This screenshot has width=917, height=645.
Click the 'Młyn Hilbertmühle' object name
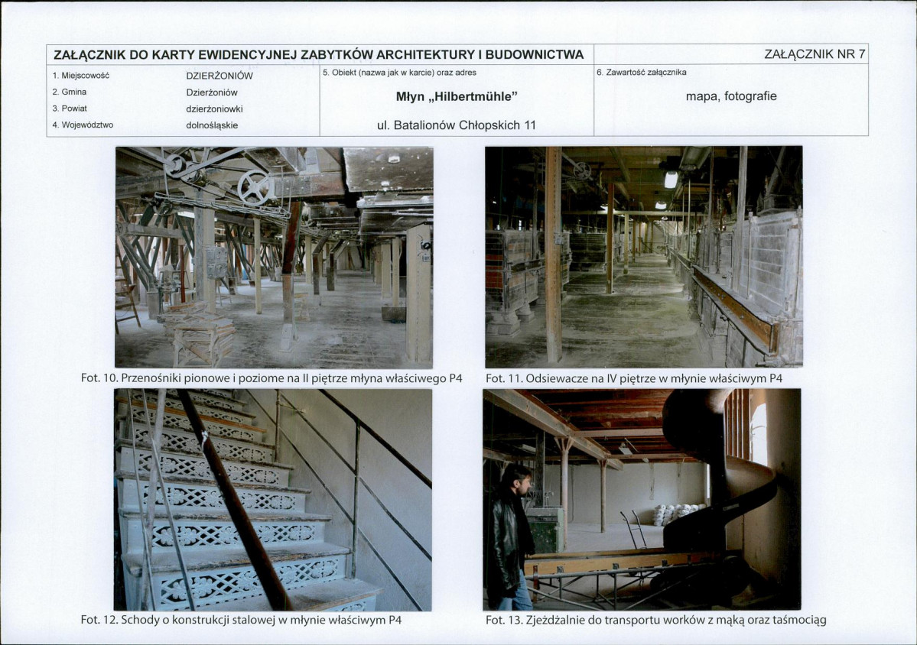[457, 96]
